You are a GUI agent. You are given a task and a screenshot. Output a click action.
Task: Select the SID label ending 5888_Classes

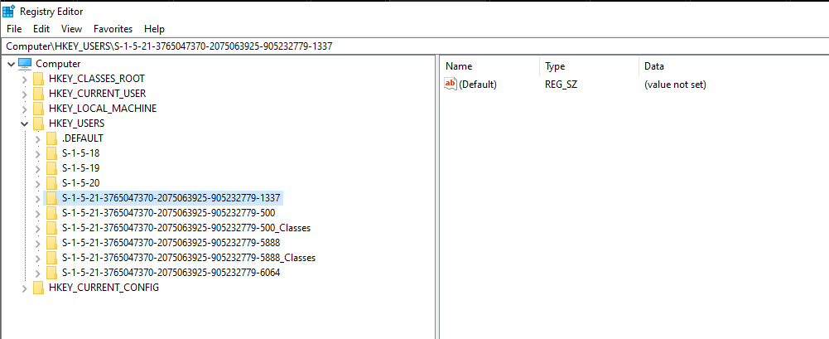coord(189,258)
